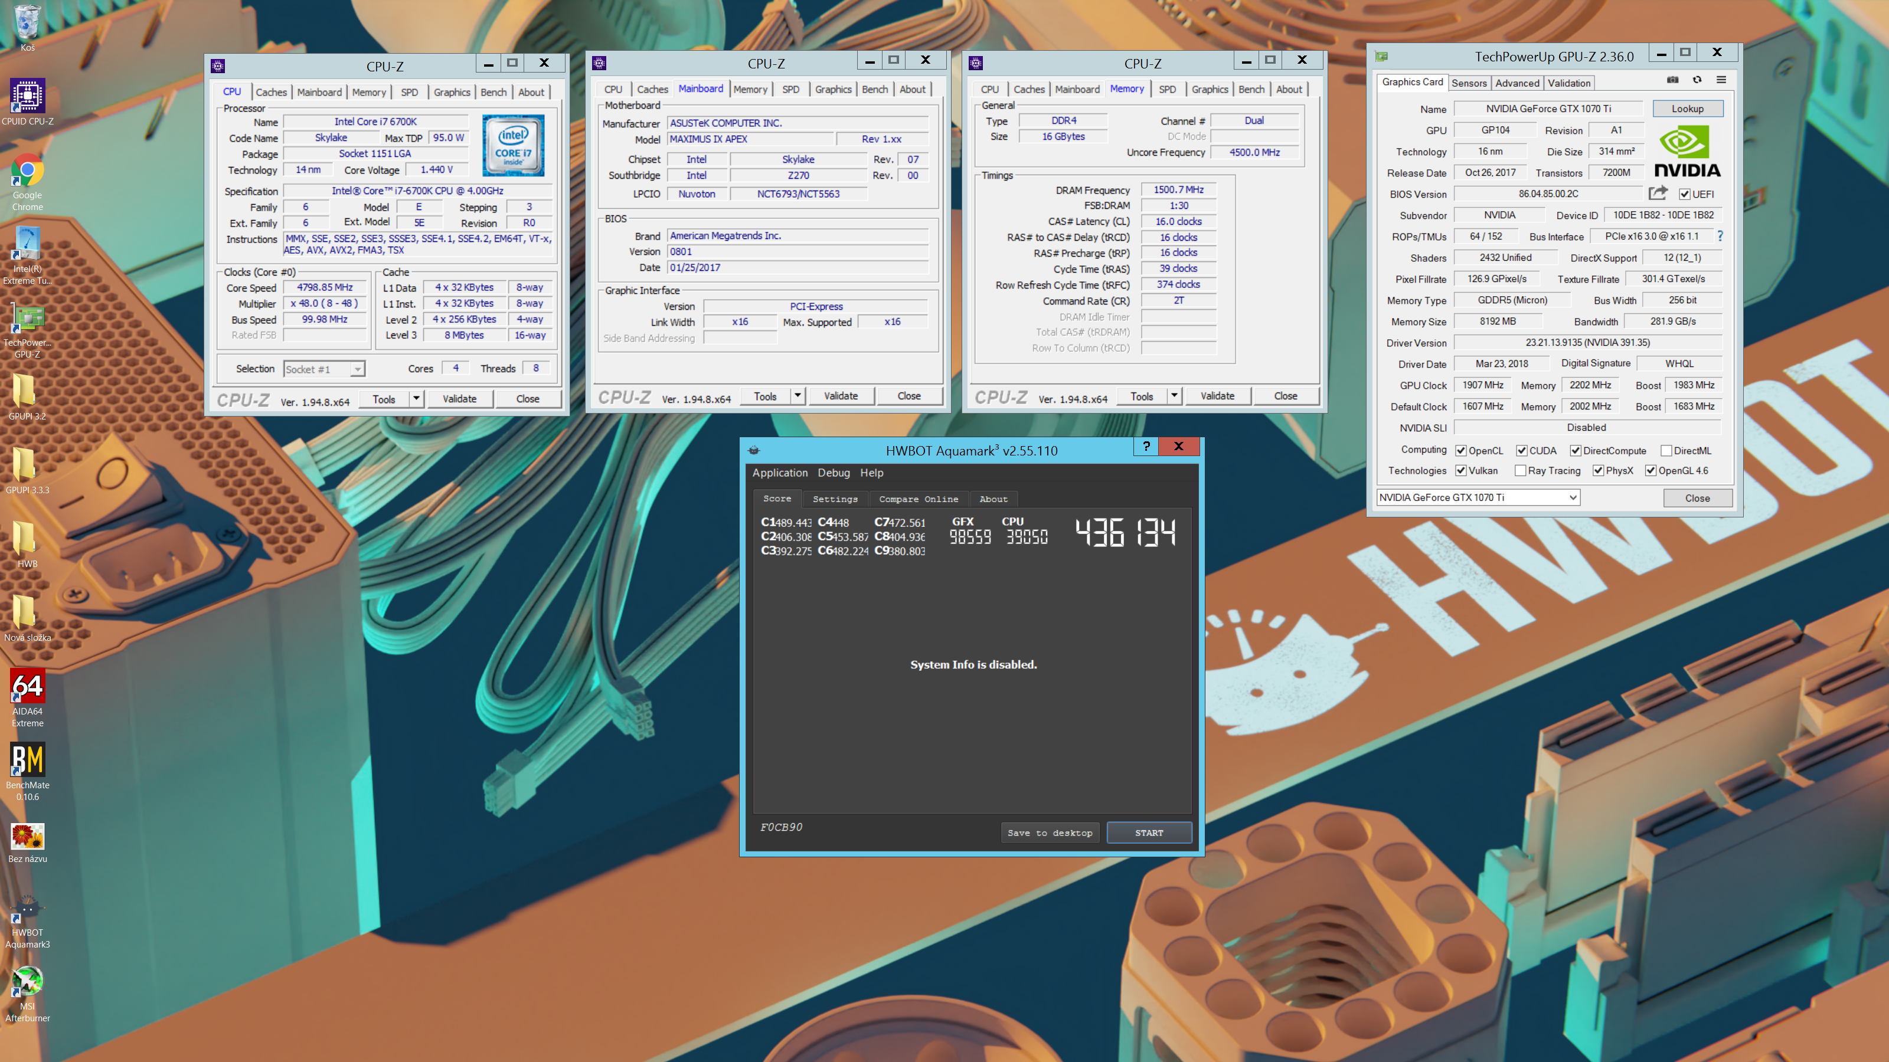The height and width of the screenshot is (1062, 1889).
Task: Click GPU-Z BIOS export share icon
Action: tap(1657, 194)
